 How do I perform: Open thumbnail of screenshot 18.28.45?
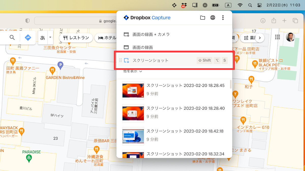click(x=133, y=90)
